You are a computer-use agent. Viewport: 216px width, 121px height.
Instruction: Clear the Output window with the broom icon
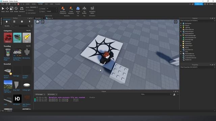pos(174,94)
